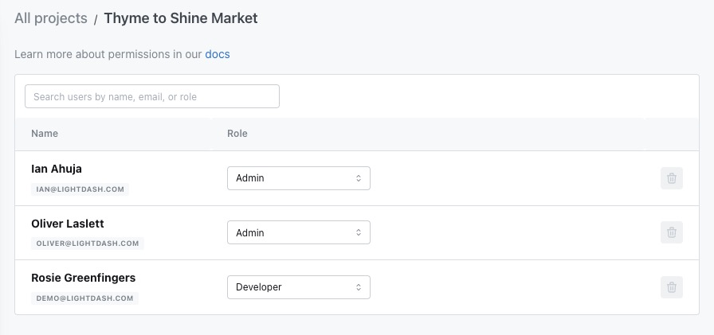Open the permissions docs link
Image resolution: width=714 pixels, height=335 pixels.
click(218, 54)
